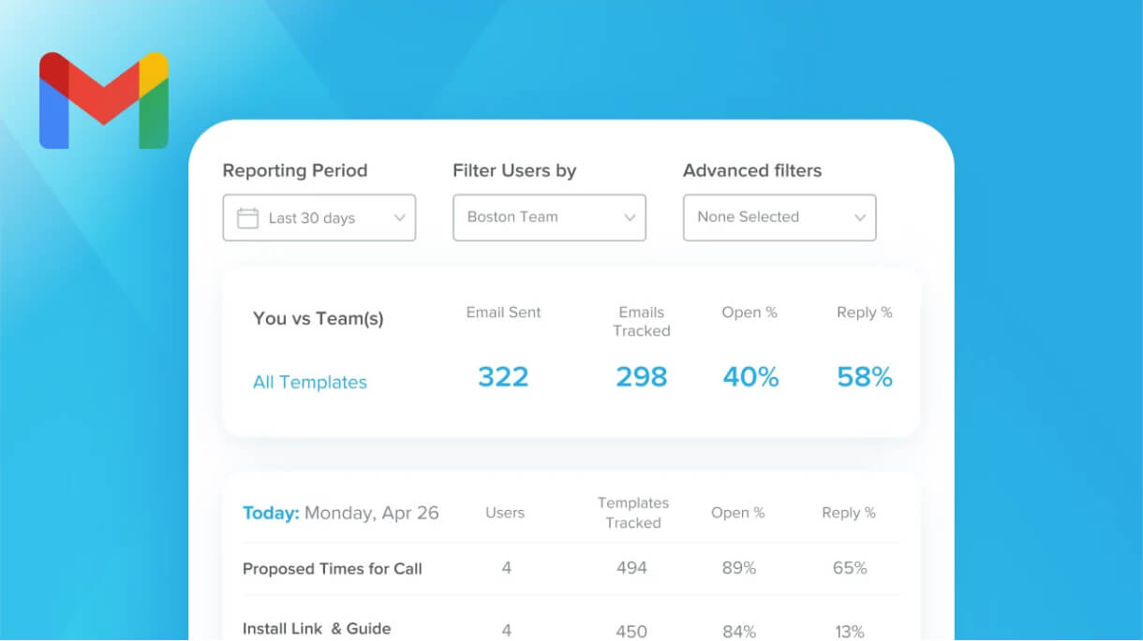
Task: Click the Open % column header in table
Action: point(738,513)
